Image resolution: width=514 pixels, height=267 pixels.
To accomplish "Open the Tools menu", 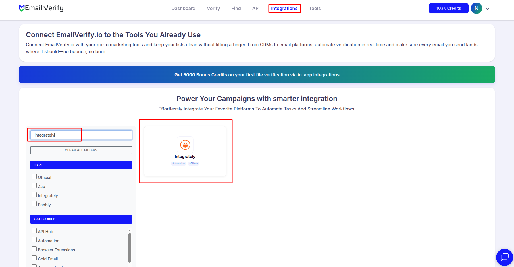I will (315, 8).
